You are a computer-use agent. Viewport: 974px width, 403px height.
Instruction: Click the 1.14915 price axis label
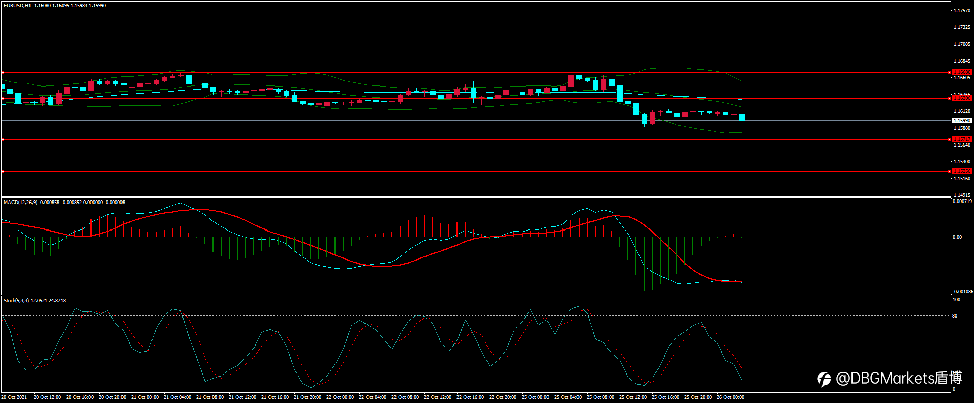click(x=962, y=195)
